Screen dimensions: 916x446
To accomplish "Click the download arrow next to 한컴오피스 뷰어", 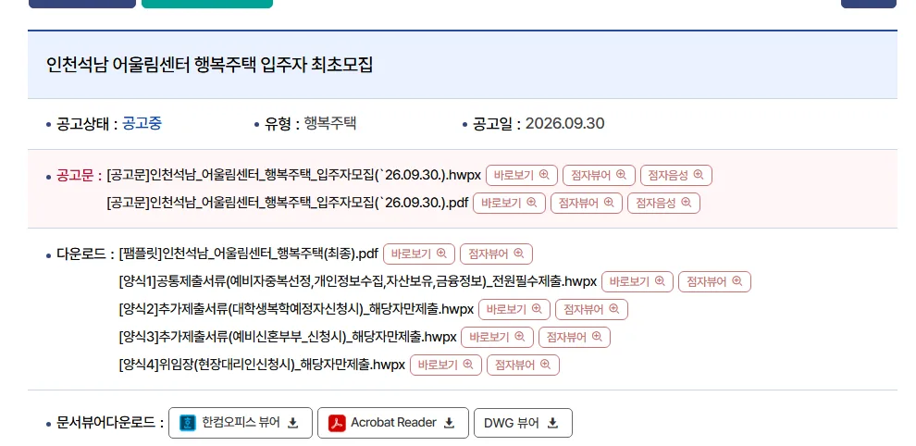I will point(293,423).
